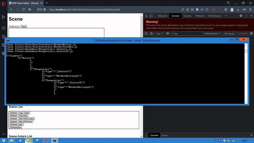The image size is (254, 143).
Task: Toggle the VPN badge in address bar
Action: (39, 10)
